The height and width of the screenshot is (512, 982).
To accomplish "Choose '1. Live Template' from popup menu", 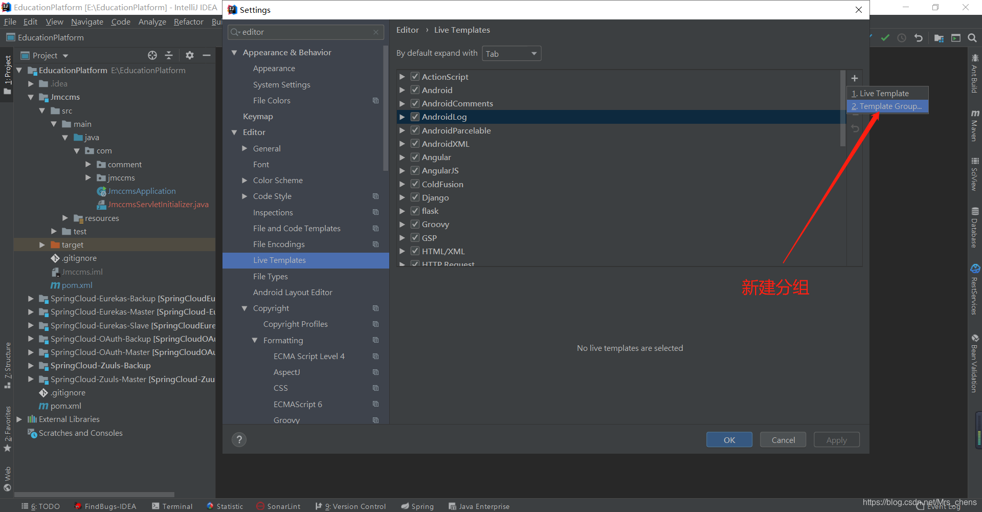I will 887,93.
